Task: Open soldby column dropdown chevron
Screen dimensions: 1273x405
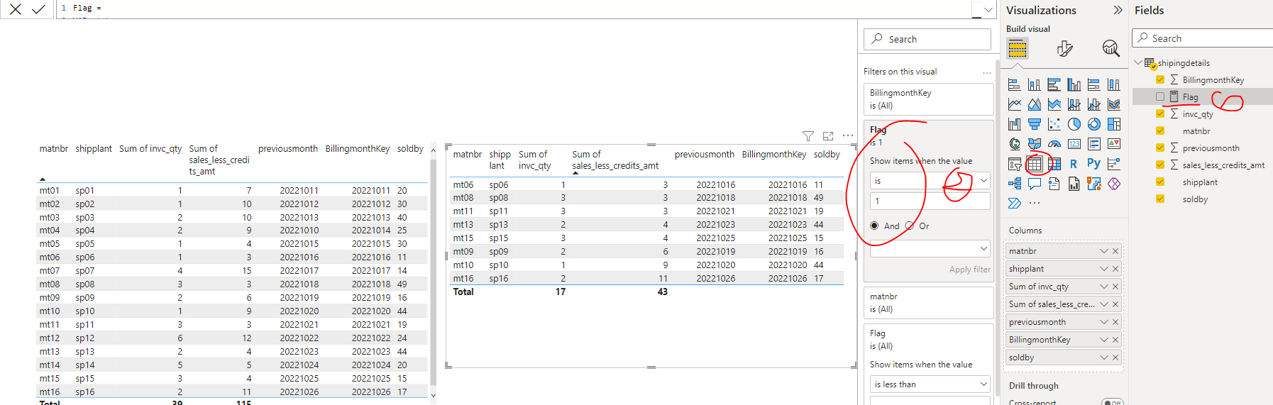Action: click(1104, 357)
